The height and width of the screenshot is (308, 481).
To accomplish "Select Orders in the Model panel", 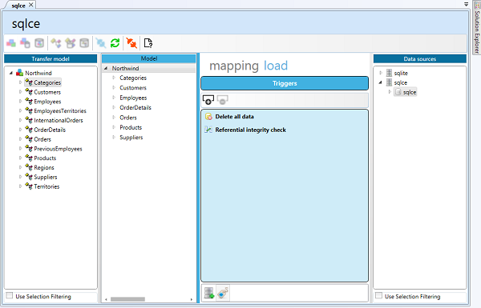I will tap(128, 118).
